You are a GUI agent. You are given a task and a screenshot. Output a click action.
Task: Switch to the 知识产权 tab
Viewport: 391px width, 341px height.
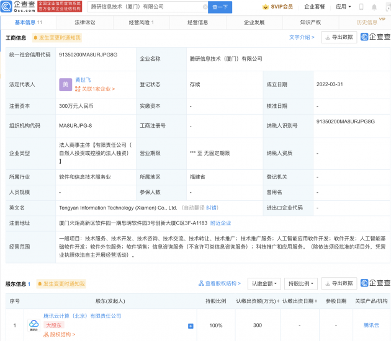click(310, 22)
